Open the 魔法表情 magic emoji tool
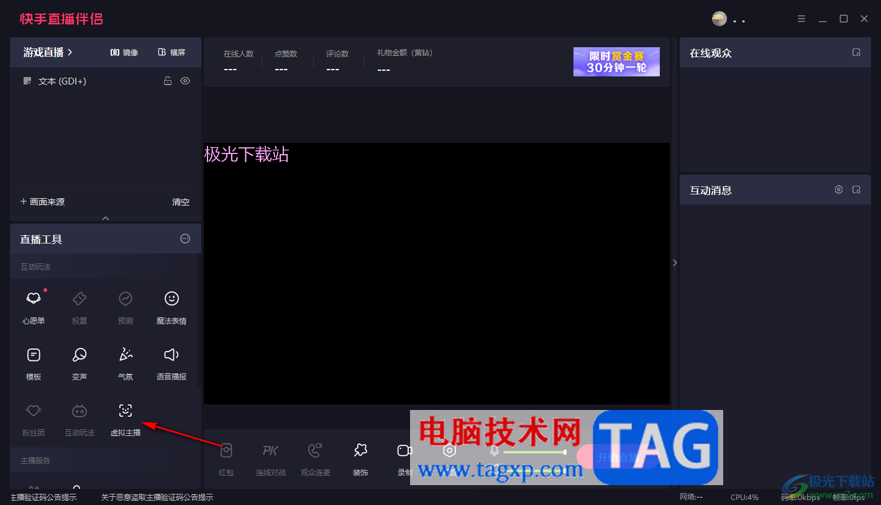Viewport: 881px width, 505px height. point(171,306)
